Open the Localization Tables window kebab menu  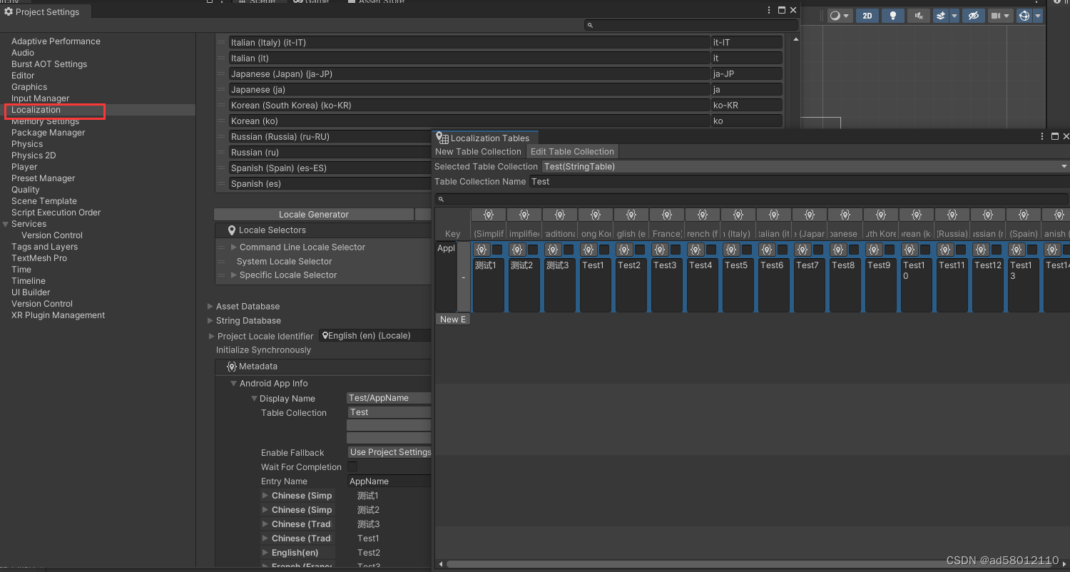1042,136
